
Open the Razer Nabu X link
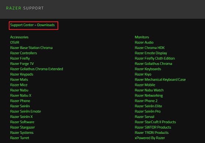point(21,95)
